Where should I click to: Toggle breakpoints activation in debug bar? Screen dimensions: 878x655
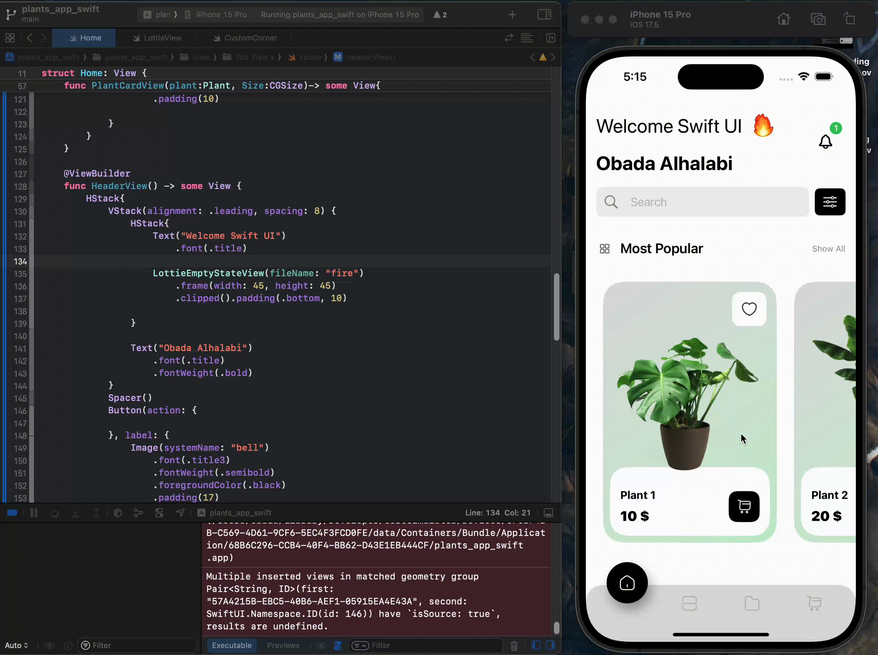click(x=12, y=513)
